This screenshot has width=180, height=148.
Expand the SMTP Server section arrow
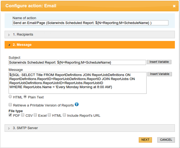point(9,128)
